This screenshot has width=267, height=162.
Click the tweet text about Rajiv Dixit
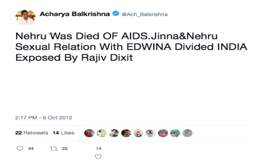(131, 47)
